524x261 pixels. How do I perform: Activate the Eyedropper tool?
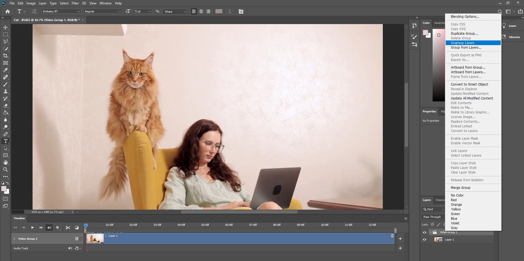click(x=5, y=70)
